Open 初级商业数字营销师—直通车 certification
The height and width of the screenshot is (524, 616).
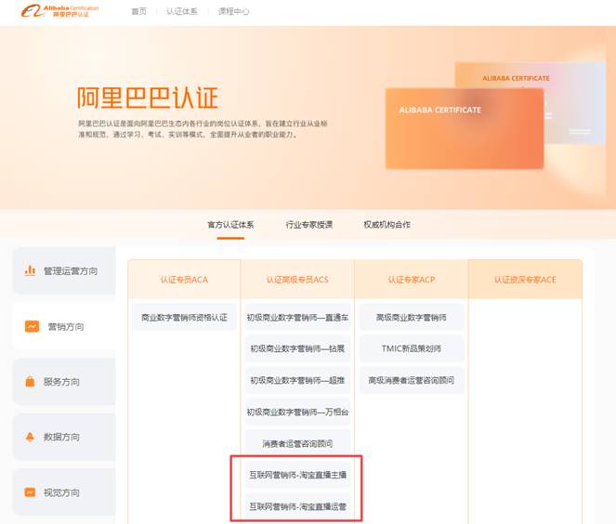(297, 317)
